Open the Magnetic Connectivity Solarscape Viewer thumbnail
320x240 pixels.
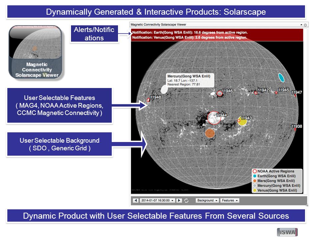pos(36,52)
